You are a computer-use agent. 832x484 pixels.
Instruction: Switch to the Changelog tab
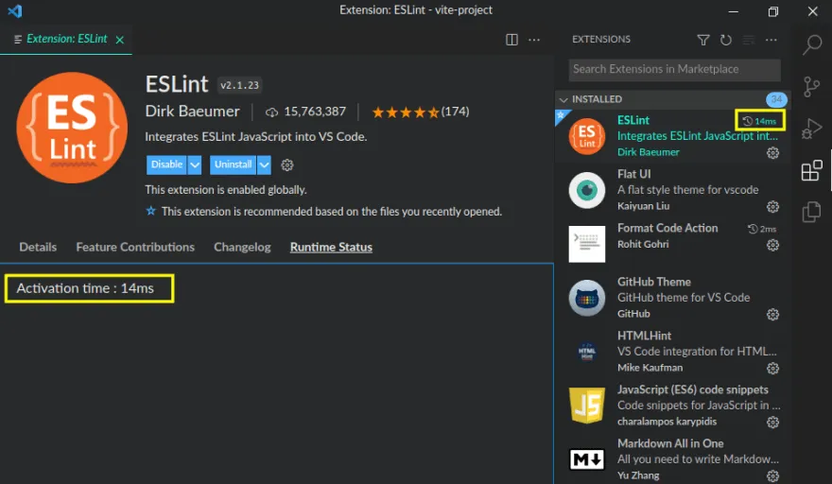click(242, 248)
